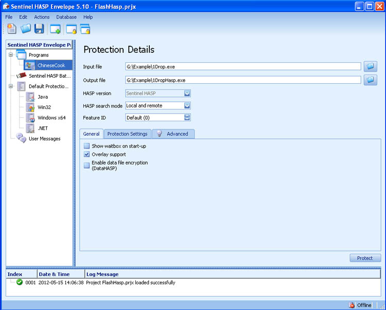Click the Log Message column header
The height and width of the screenshot is (310, 386).
[x=233, y=274]
